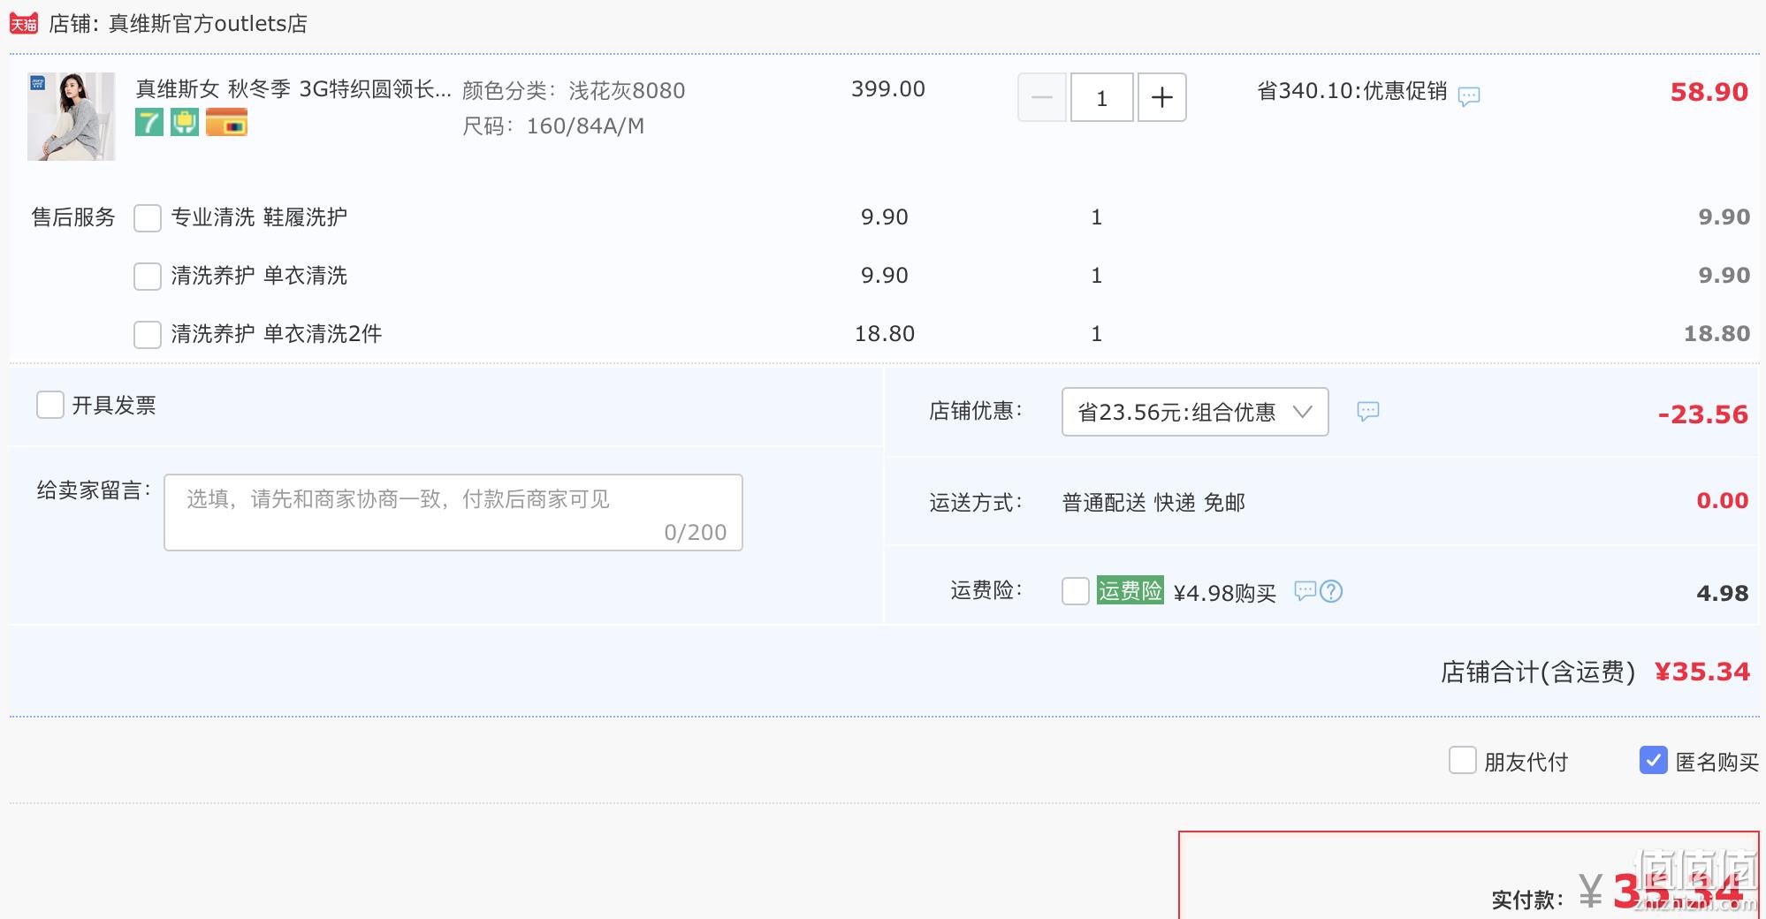The width and height of the screenshot is (1766, 919).
Task: Click the shipping fee value 0.00
Action: (x=1723, y=500)
